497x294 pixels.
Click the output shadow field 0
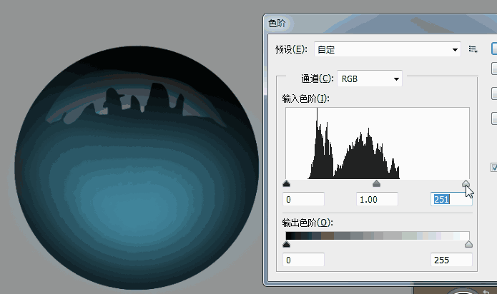(x=303, y=260)
